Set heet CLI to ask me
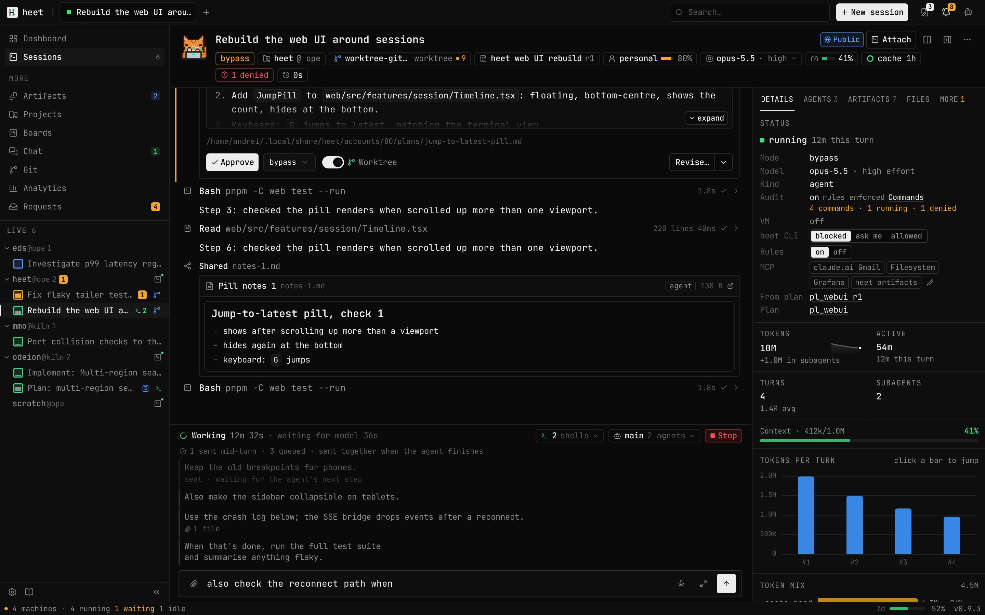985x615 pixels. (x=868, y=236)
